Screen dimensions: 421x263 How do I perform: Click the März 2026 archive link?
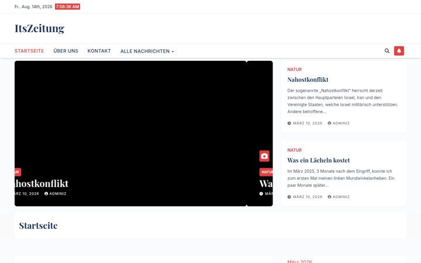pos(299,261)
